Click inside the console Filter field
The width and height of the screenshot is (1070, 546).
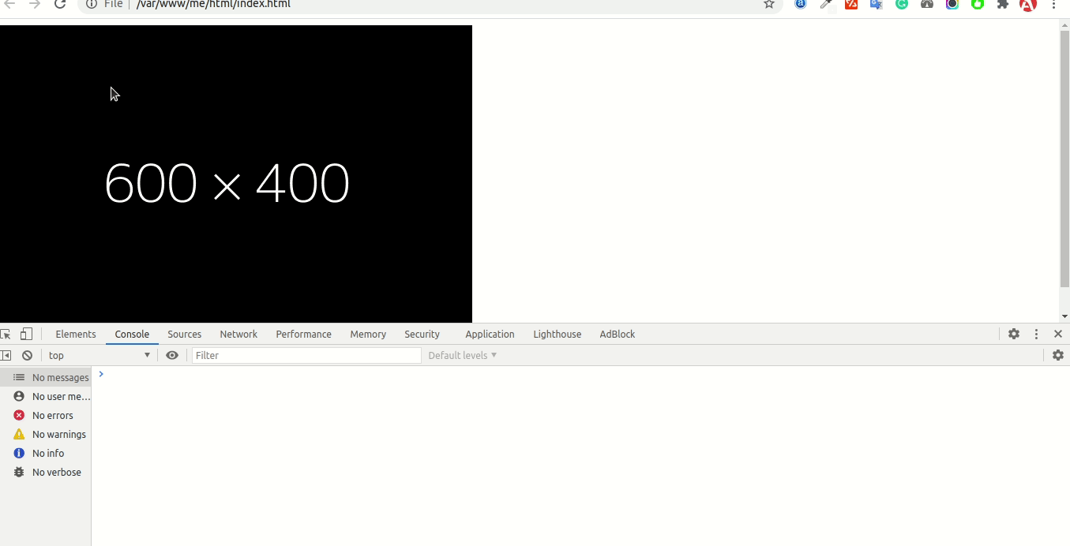tap(306, 355)
